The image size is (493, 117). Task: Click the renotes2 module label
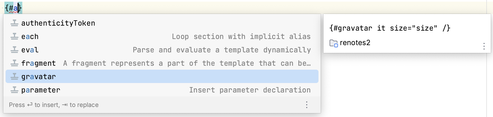click(x=355, y=43)
